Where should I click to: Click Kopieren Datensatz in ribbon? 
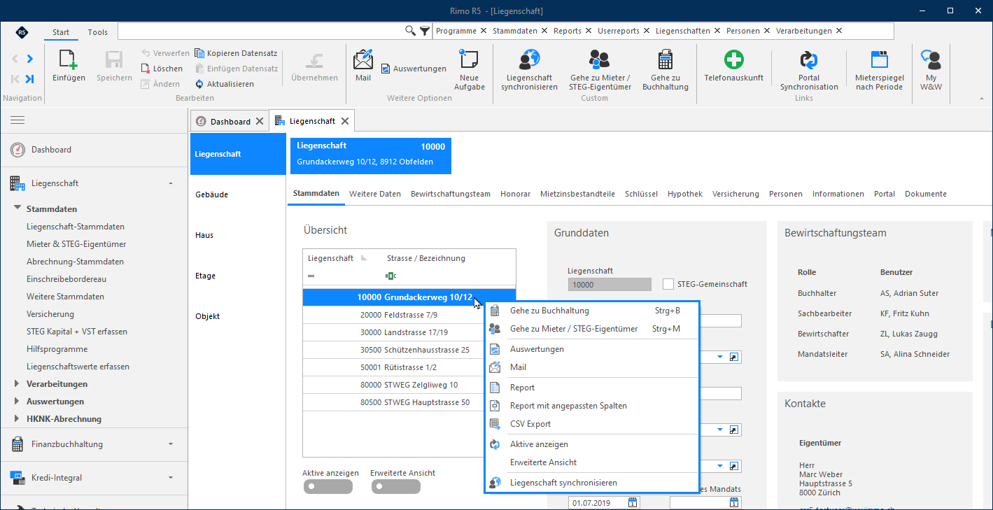pyautogui.click(x=236, y=53)
